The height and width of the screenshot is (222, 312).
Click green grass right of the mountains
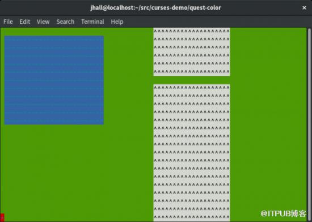tap(268, 119)
